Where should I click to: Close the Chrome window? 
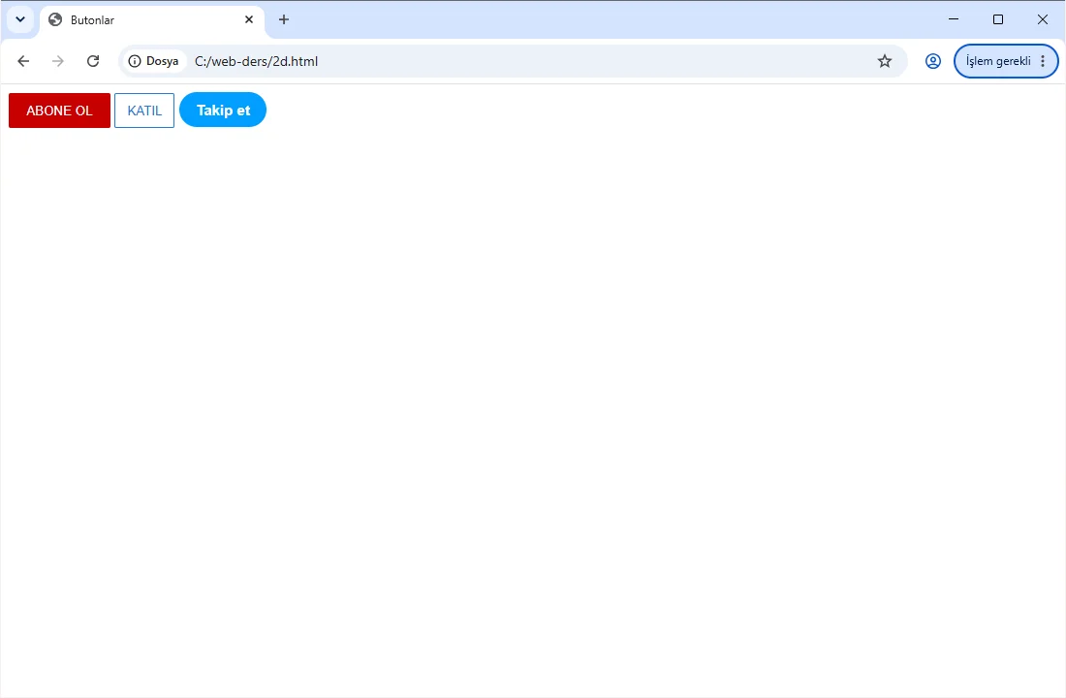coord(1042,19)
